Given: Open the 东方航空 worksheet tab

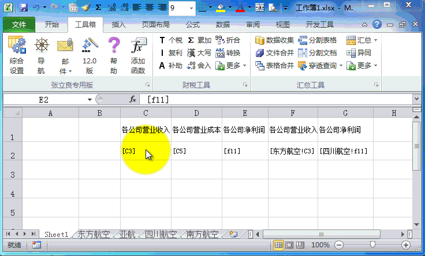Looking at the screenshot, I should click(x=96, y=235).
